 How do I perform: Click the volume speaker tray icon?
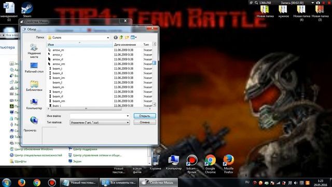(296, 183)
